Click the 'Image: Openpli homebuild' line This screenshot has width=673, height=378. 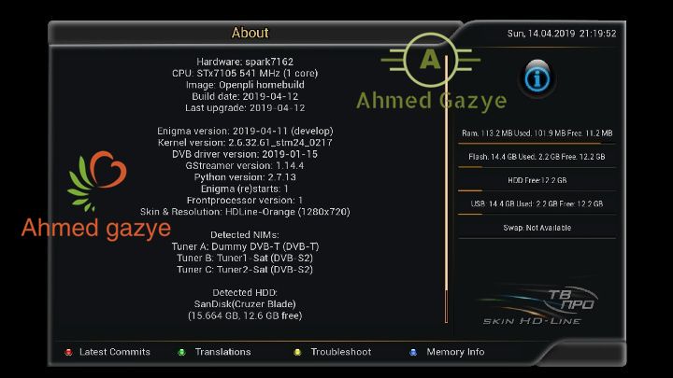(x=245, y=85)
